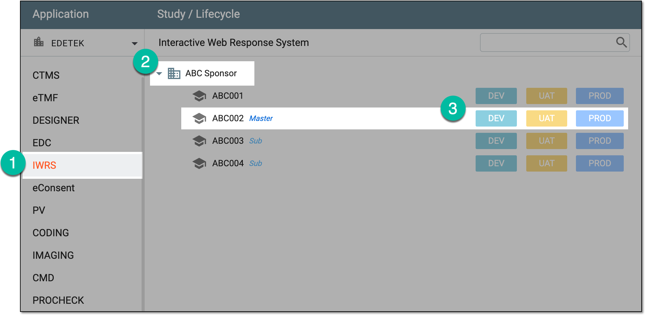Click the EDETEK building icon
645x315 pixels.
tap(39, 42)
